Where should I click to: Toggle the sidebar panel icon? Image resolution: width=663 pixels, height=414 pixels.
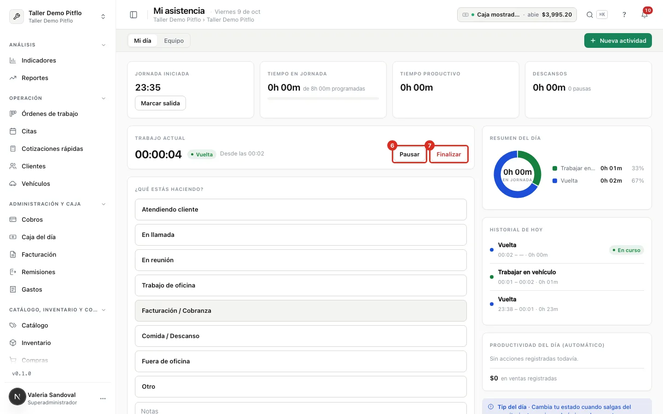134,15
